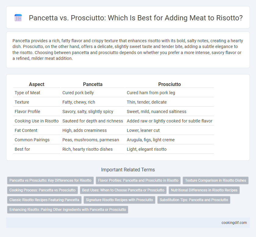Viewport: 256px width, 237px height.
Task: Click the 'Pancetta' column header
Action: (x=93, y=84)
